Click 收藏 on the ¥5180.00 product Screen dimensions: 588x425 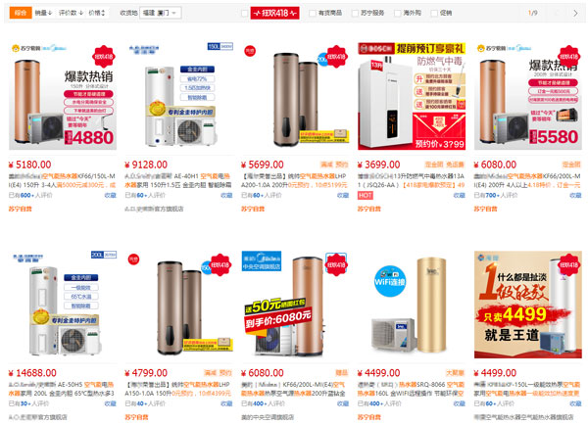(111, 195)
